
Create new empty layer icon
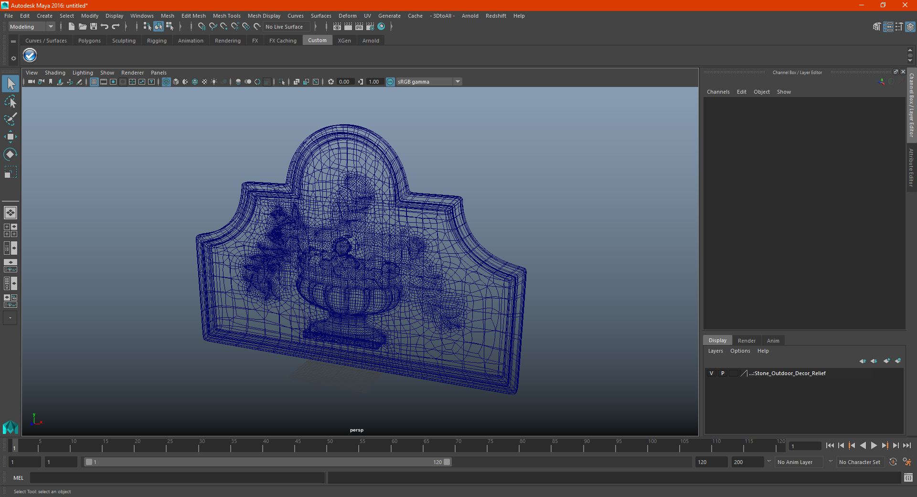coord(886,361)
